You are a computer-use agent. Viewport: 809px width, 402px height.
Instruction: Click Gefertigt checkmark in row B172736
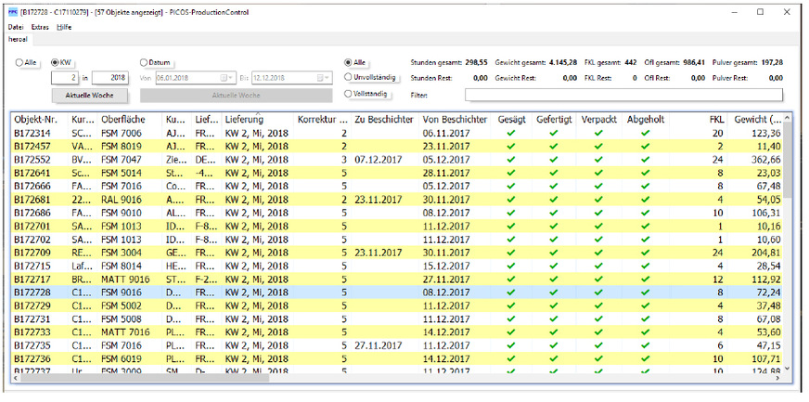point(553,359)
